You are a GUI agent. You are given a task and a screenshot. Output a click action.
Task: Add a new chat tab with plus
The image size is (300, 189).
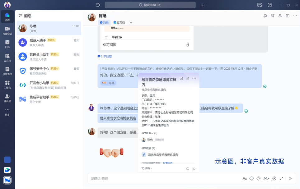click(131, 23)
